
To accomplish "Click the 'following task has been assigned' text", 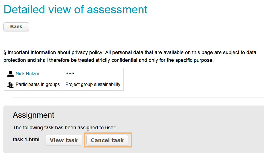I will pyautogui.click(x=65, y=128).
